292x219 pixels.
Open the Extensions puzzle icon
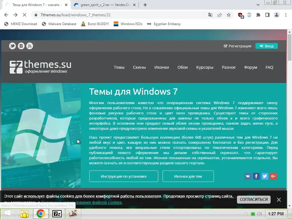(x=258, y=15)
